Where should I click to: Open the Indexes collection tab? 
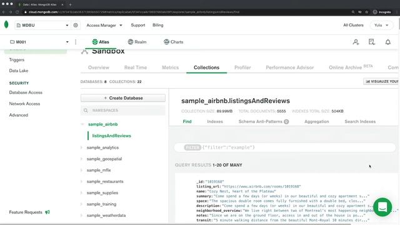click(215, 122)
